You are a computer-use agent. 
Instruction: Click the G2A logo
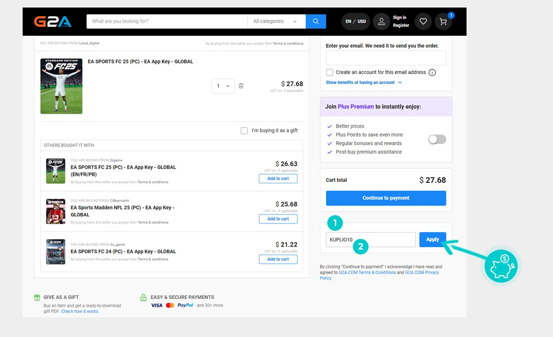click(x=53, y=22)
